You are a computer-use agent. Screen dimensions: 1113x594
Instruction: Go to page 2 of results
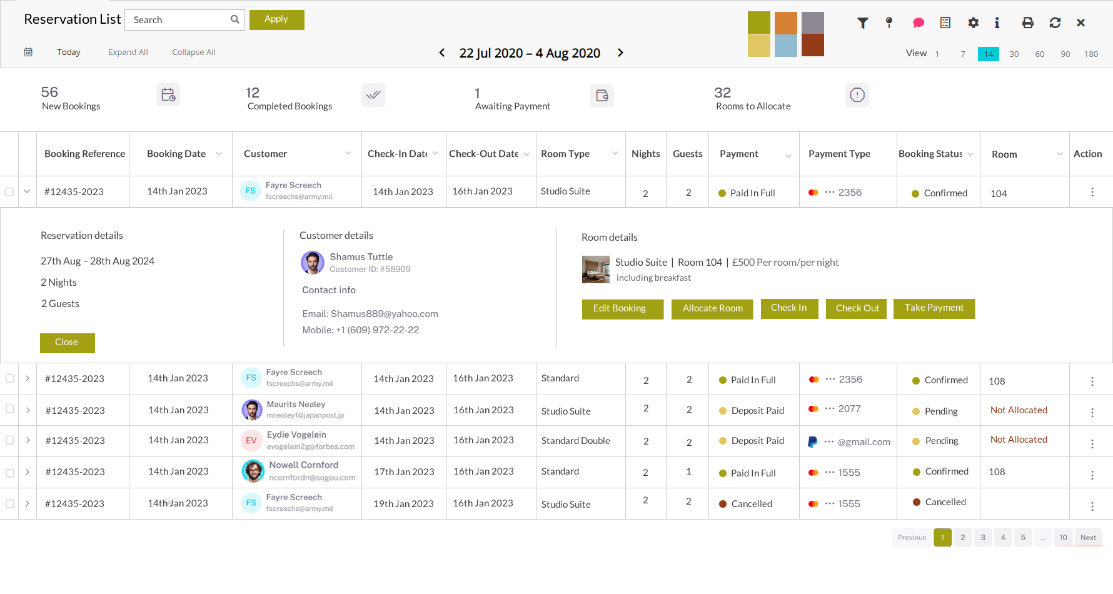point(962,538)
